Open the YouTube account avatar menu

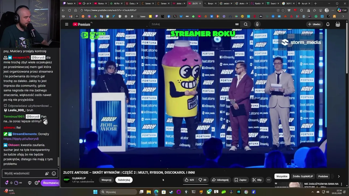[x=338, y=24]
